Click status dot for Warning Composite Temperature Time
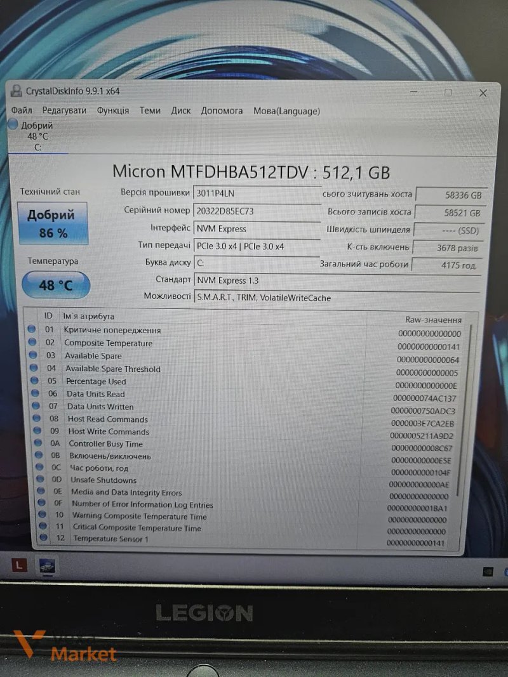This screenshot has width=508, height=677. 43,514
